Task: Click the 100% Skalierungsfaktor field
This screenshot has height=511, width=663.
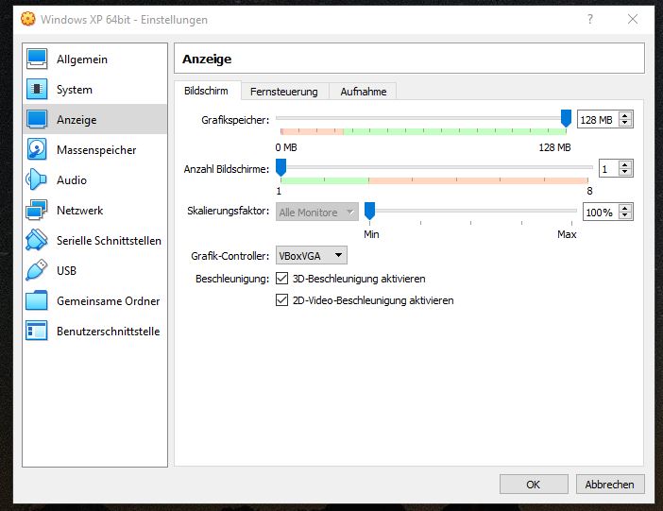Action: [x=600, y=212]
